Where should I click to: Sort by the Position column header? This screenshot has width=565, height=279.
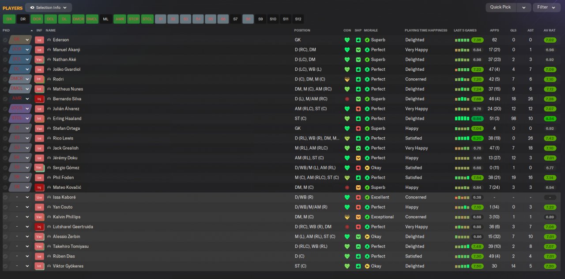[302, 30]
